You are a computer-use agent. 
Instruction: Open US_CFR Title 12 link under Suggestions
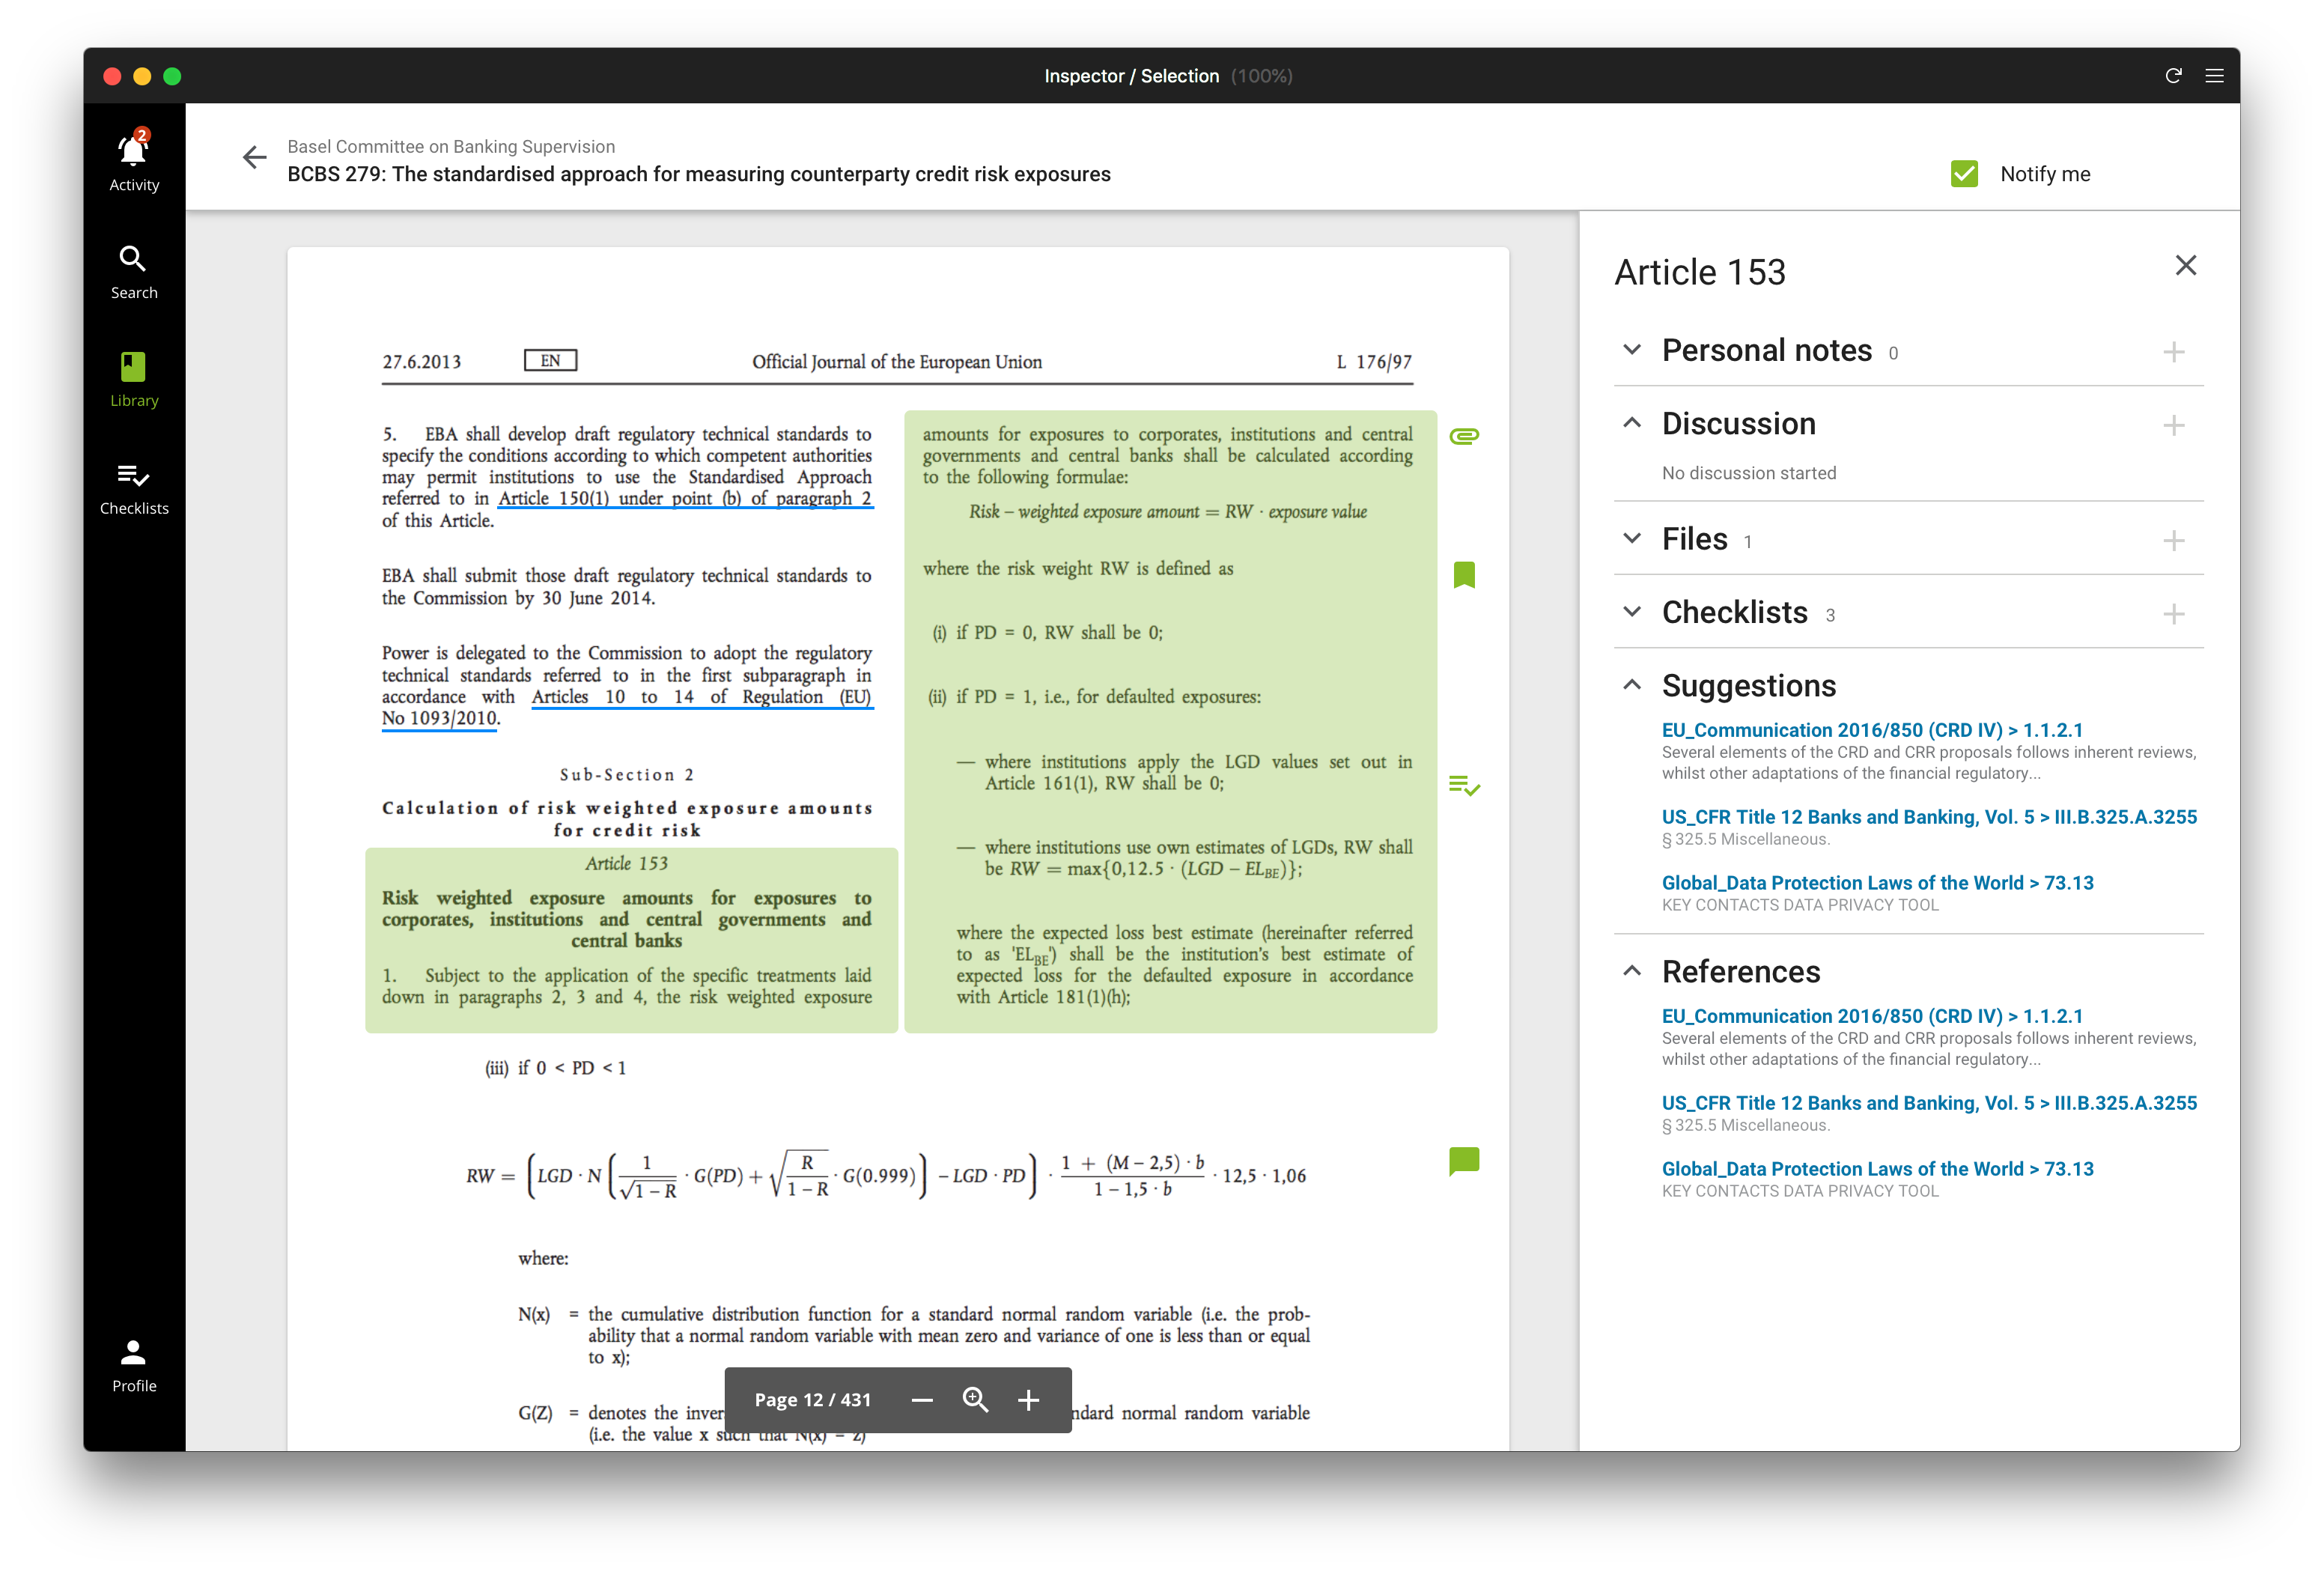[1929, 817]
